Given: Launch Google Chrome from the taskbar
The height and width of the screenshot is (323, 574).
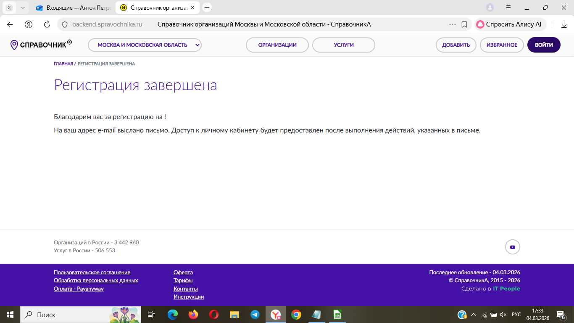Looking at the screenshot, I should [296, 315].
